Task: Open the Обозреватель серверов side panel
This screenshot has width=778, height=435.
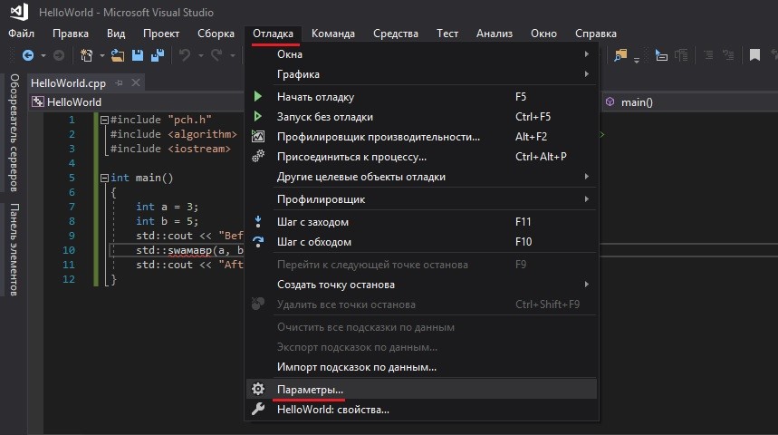Action: pyautogui.click(x=14, y=132)
